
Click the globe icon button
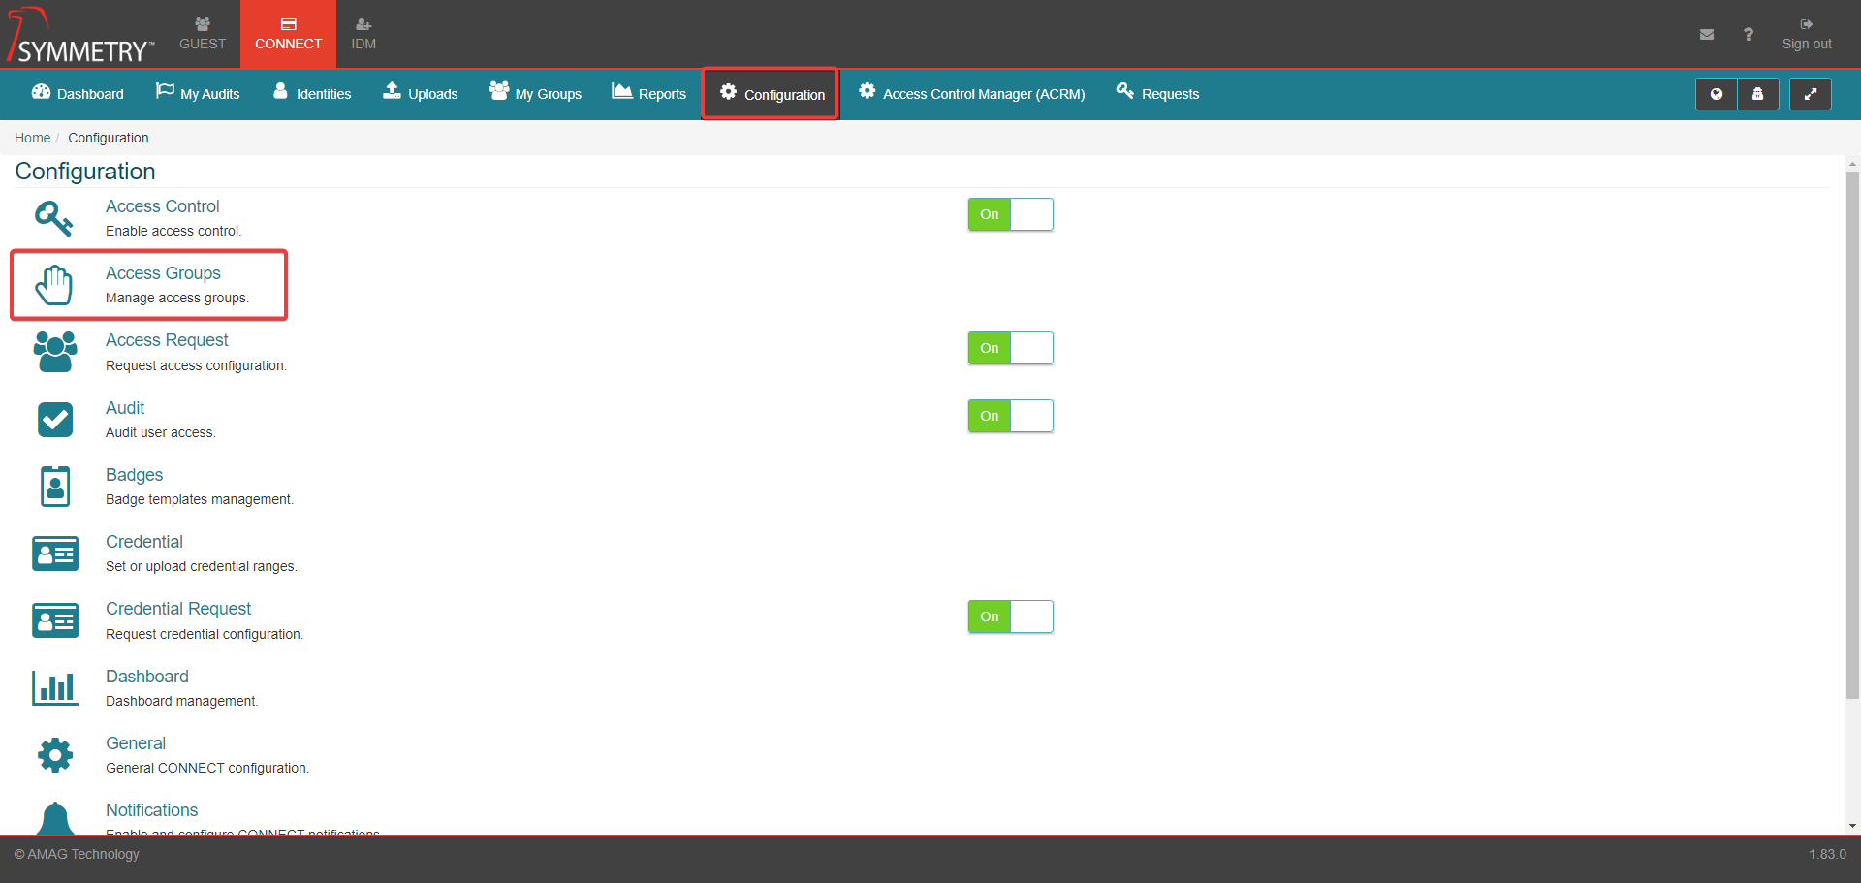[x=1716, y=94]
